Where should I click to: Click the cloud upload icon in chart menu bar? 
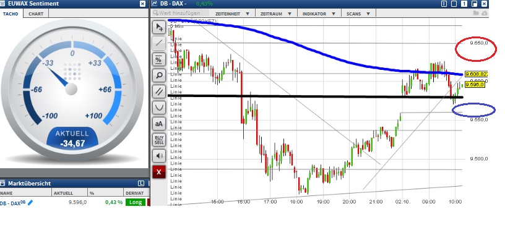484,13
